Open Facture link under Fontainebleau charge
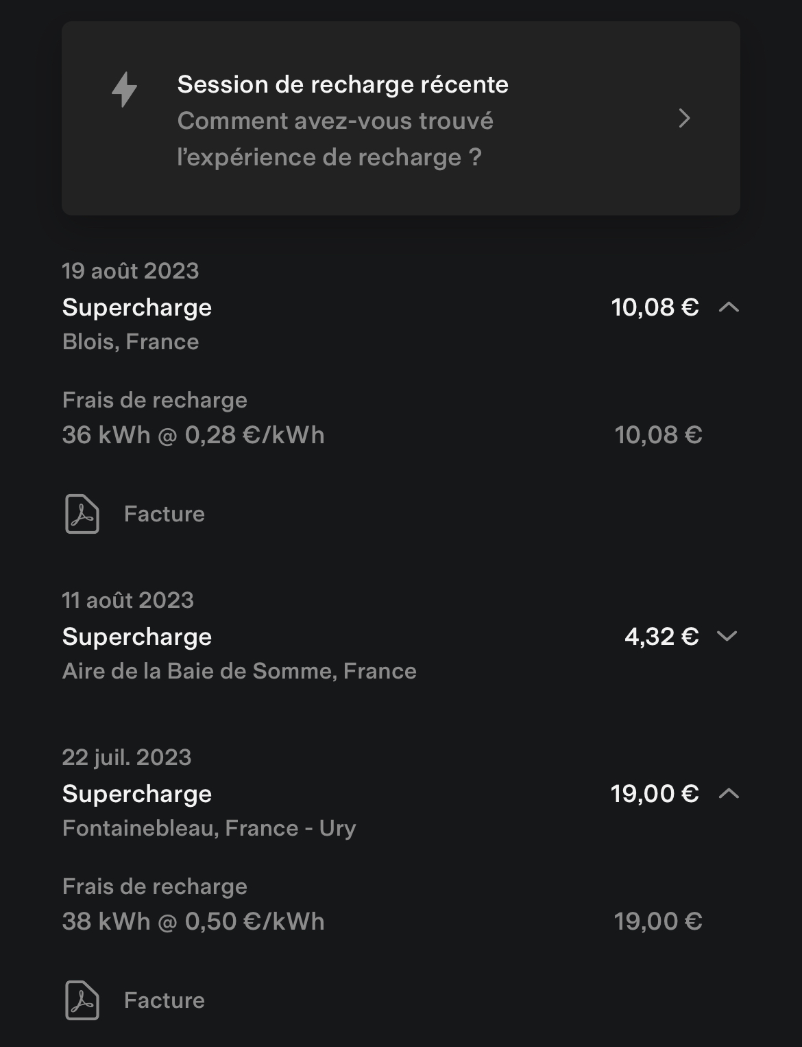This screenshot has height=1047, width=802. point(165,1000)
